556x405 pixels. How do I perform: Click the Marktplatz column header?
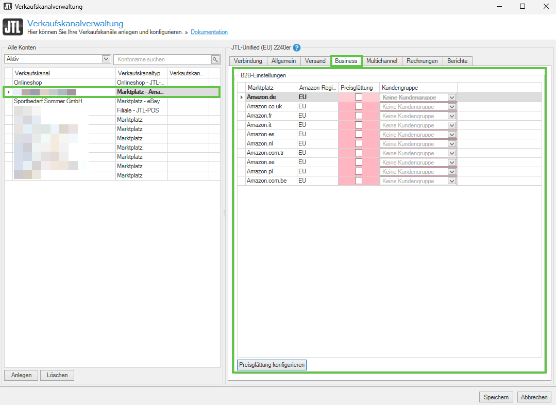pos(271,87)
